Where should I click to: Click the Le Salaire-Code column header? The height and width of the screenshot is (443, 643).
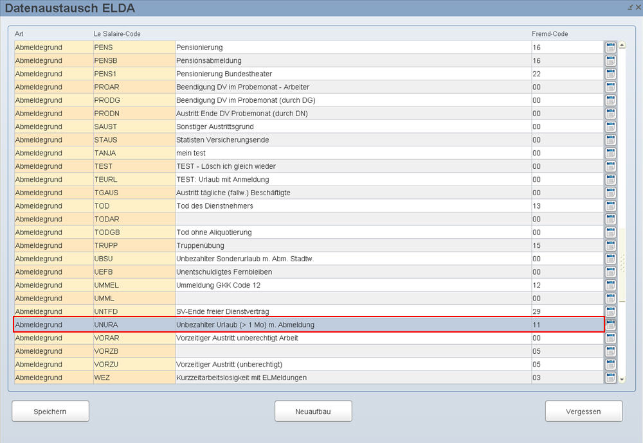pyautogui.click(x=117, y=33)
